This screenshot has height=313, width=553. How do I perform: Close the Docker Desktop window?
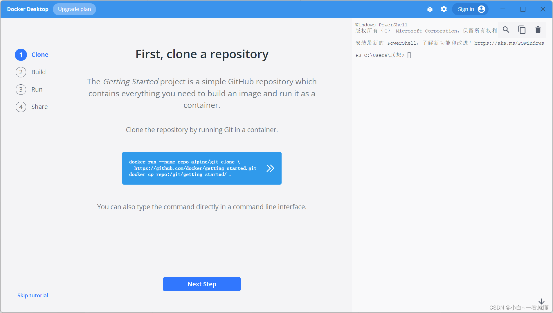pos(543,9)
